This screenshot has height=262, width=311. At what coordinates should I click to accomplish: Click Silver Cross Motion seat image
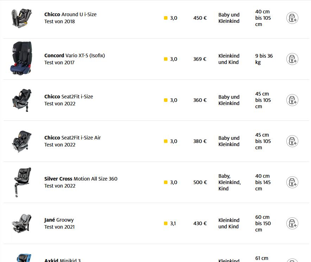click(21, 182)
